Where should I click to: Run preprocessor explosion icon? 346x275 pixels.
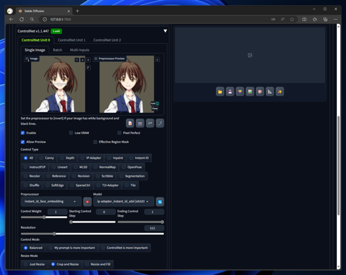tap(87, 201)
